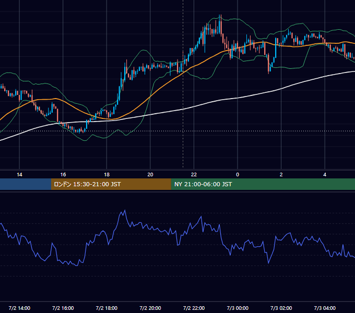The image size is (355, 313).
Task: Click the '4' hour label on price chart axis
Action: pos(325,175)
